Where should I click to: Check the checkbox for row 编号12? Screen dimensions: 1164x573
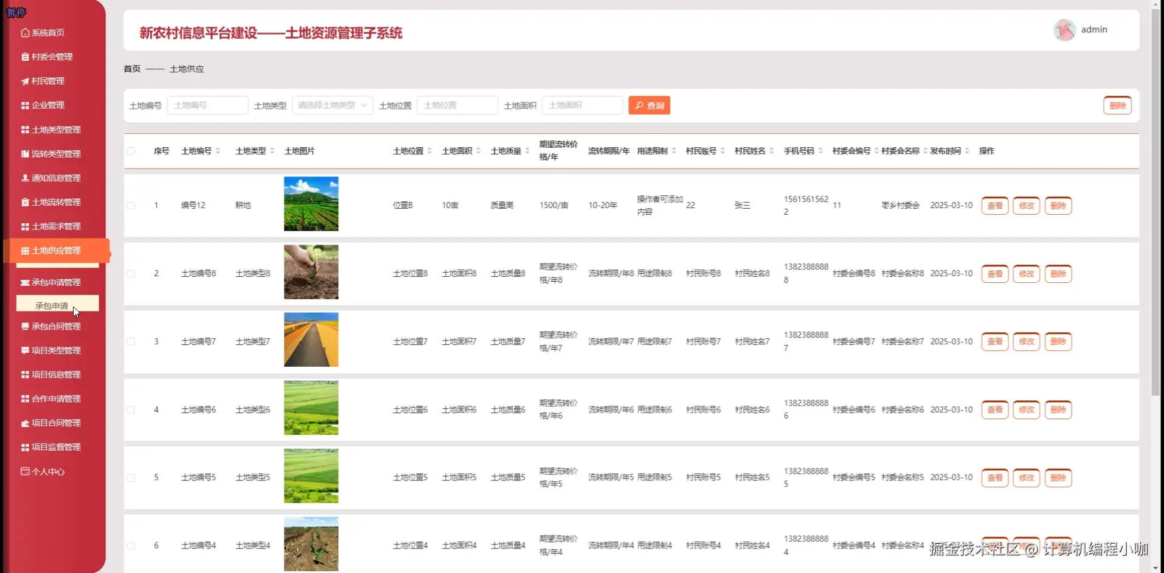[x=131, y=206]
